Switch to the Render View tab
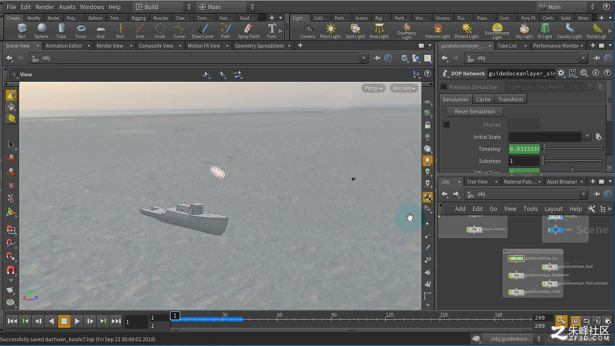 pyautogui.click(x=110, y=46)
